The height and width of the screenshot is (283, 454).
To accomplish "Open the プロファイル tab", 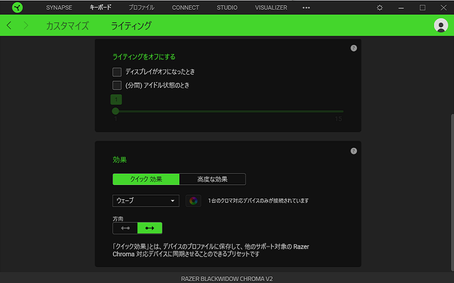I will click(x=141, y=7).
